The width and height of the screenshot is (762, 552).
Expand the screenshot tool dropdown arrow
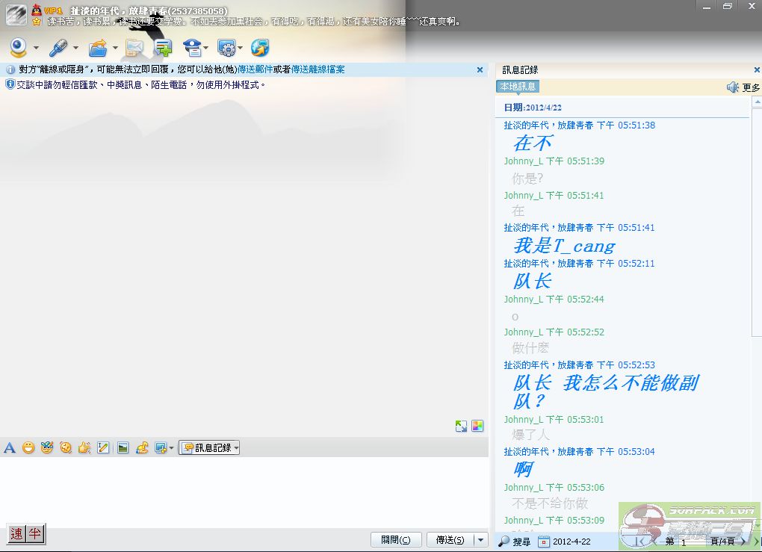(x=171, y=448)
